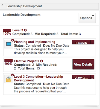Open the Level 3 info icon
The height and width of the screenshot is (109, 100).
[x=25, y=30]
